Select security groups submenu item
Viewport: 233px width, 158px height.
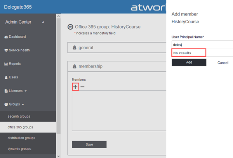pos(28,116)
